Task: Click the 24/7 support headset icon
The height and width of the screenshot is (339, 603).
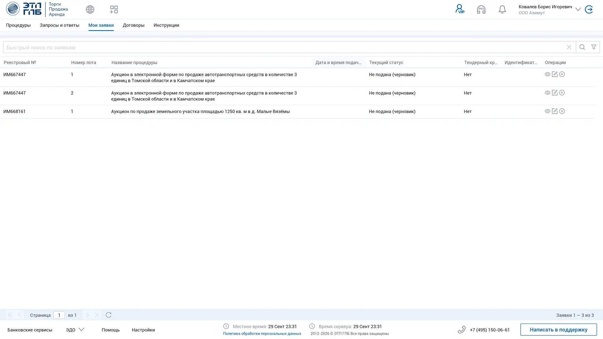Action: point(481,9)
